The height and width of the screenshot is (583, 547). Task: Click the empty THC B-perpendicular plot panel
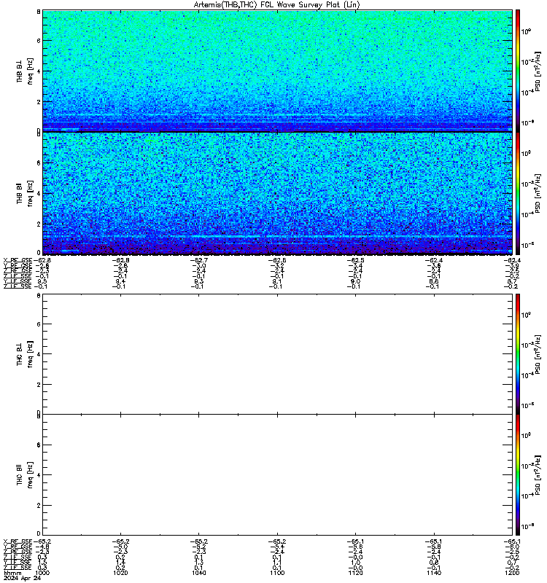pos(277,354)
